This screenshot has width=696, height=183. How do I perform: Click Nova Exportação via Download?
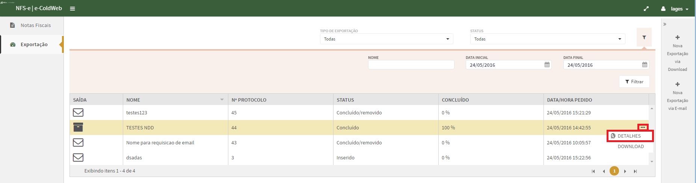pyautogui.click(x=678, y=53)
